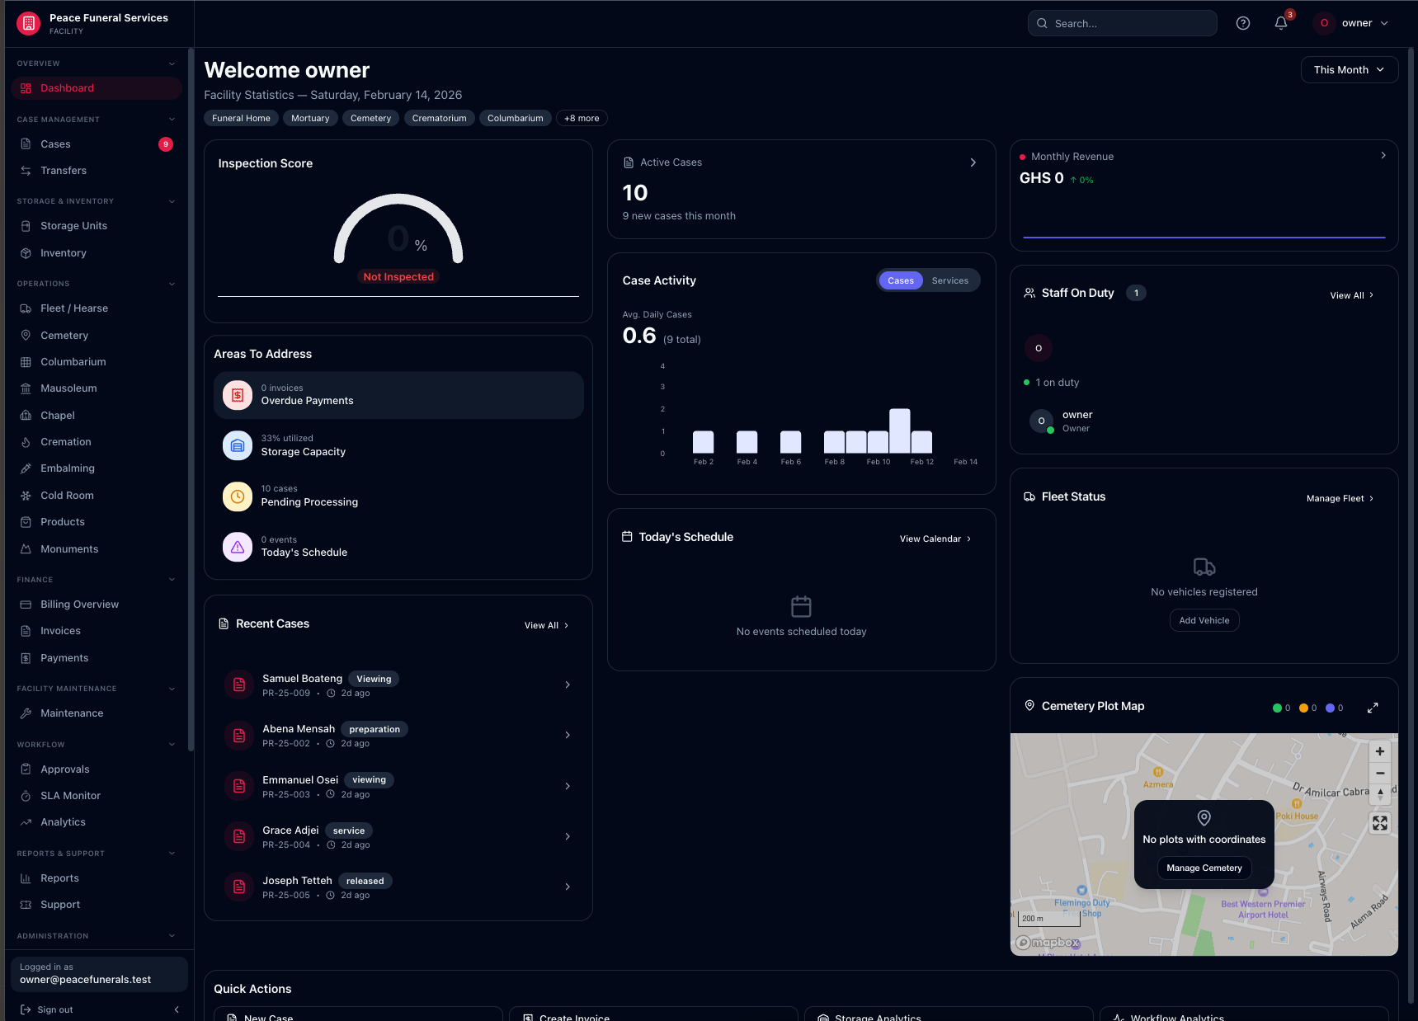The height and width of the screenshot is (1021, 1418).
Task: Open the Cremation section
Action: pos(65,441)
